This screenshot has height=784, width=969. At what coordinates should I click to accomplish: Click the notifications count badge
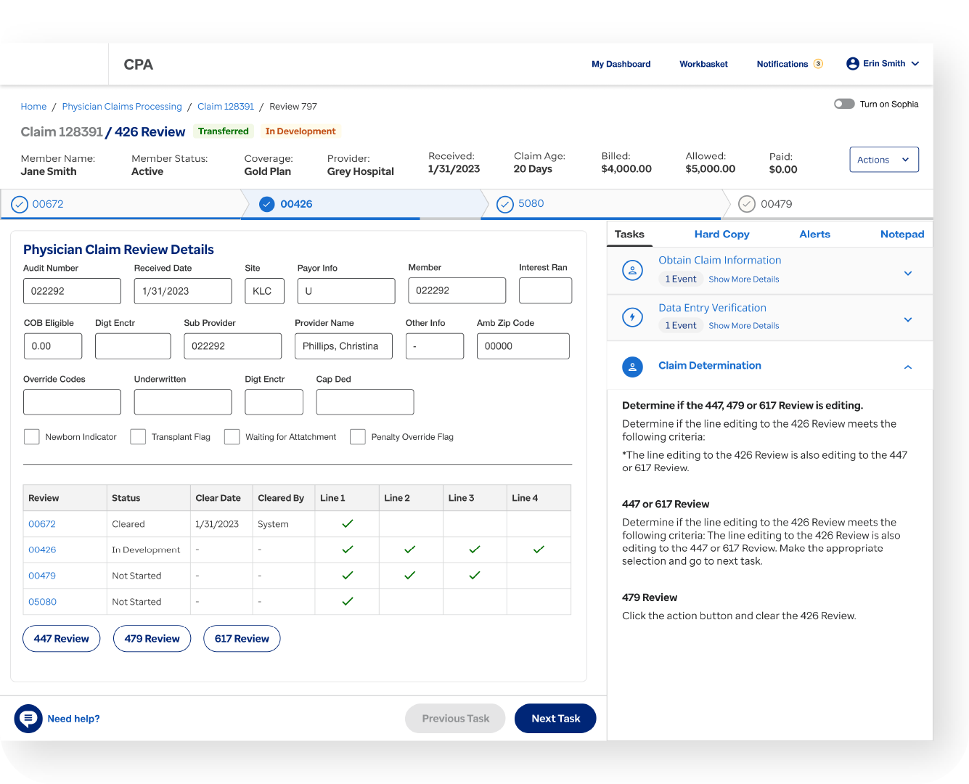tap(818, 64)
